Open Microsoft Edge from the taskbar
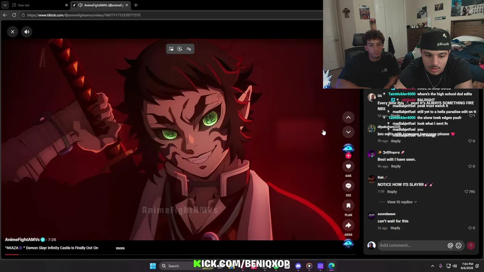This screenshot has width=484, height=272. [x=331, y=266]
